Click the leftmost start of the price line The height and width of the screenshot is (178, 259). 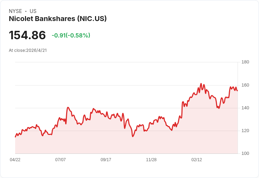(x=15, y=137)
